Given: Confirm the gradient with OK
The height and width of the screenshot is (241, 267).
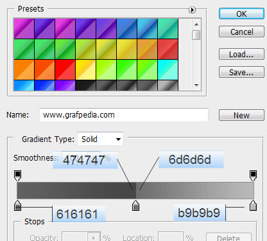Looking at the screenshot, I should coord(241,14).
